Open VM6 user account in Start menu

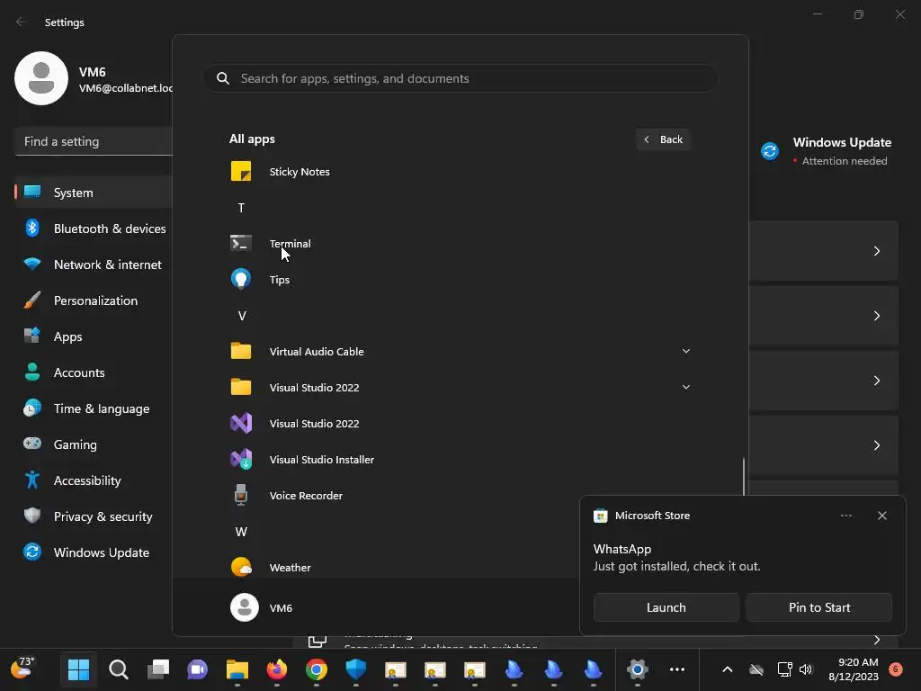[x=262, y=607]
